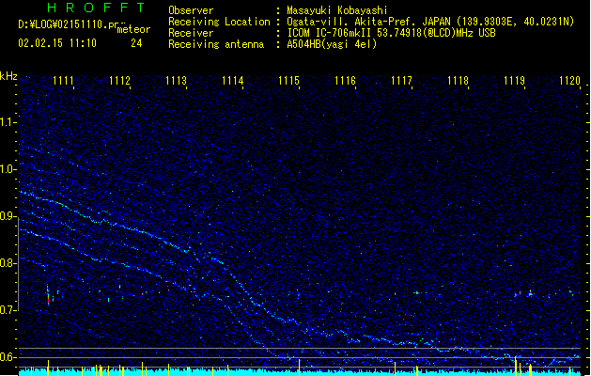Click the Ogata-vill. Akita-Pref. JAPAN location text
This screenshot has width=591, height=376.
click(430, 22)
